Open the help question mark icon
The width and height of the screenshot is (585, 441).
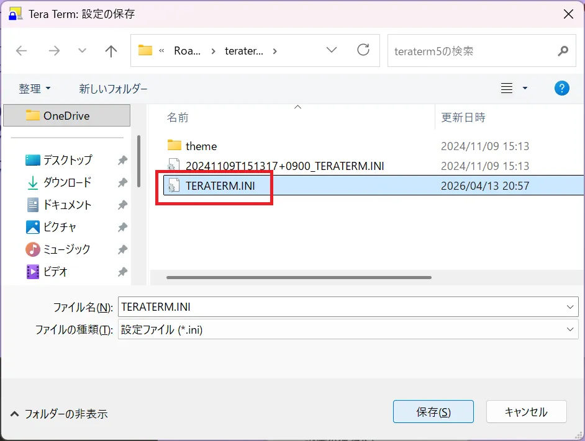pyautogui.click(x=562, y=87)
